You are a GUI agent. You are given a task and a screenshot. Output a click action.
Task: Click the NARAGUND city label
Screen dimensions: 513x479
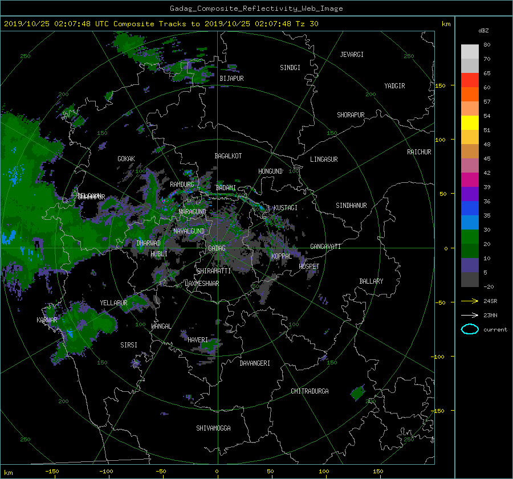click(x=193, y=212)
